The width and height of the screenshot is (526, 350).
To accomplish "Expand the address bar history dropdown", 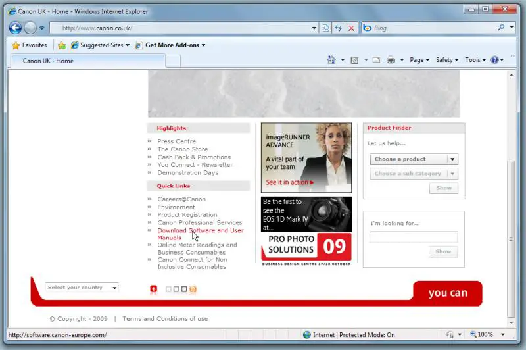I will (x=314, y=28).
